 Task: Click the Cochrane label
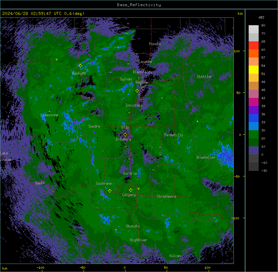point(104,183)
